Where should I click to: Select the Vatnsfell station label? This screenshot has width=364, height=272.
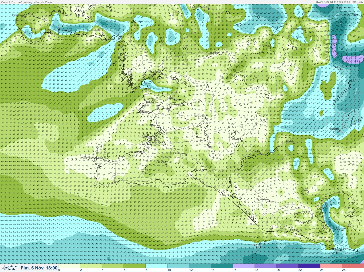click(x=335, y=129)
